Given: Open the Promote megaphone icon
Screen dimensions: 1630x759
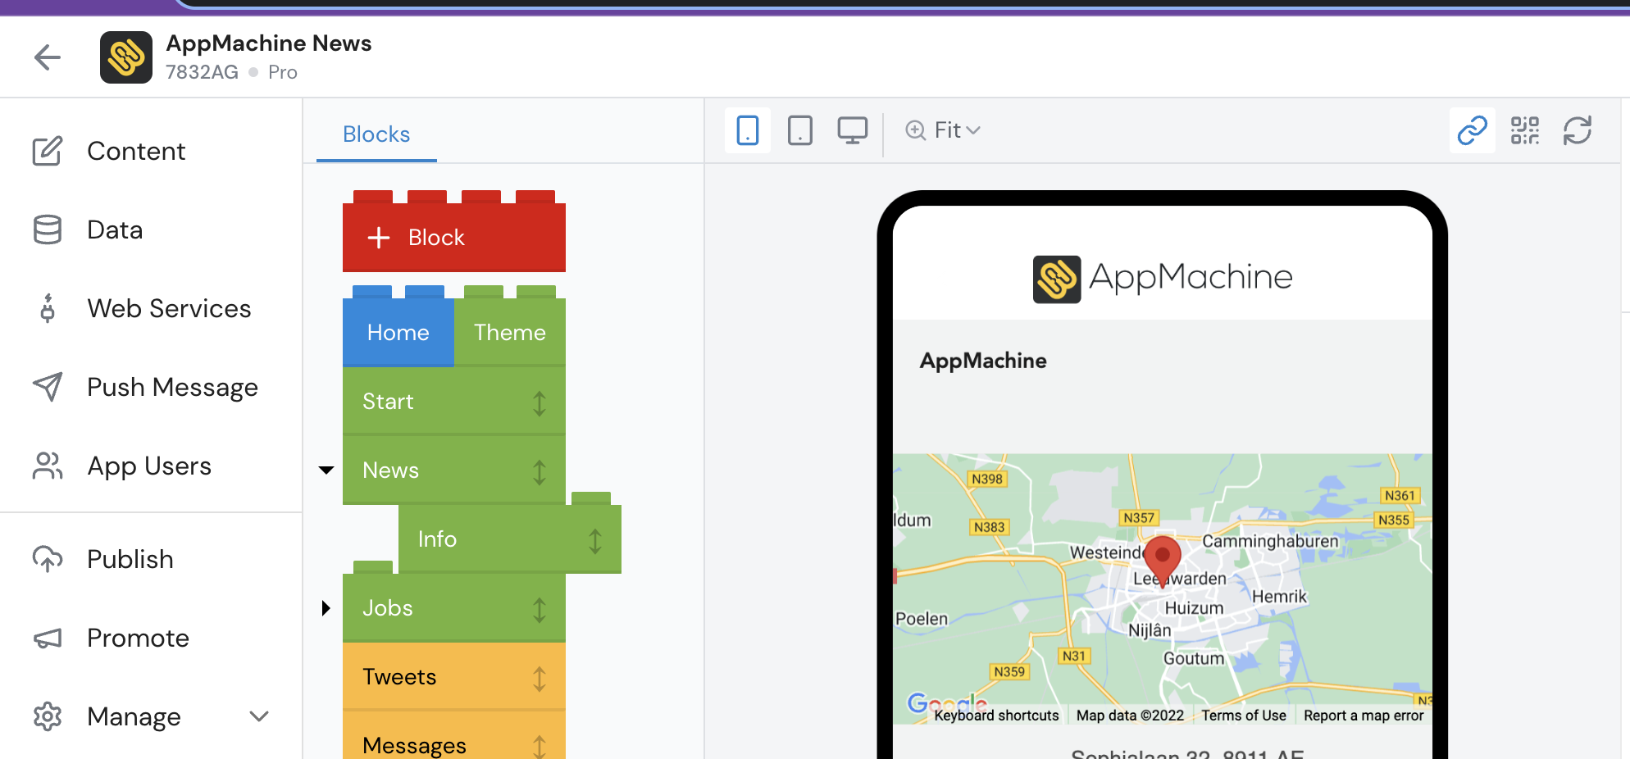Looking at the screenshot, I should point(48,638).
